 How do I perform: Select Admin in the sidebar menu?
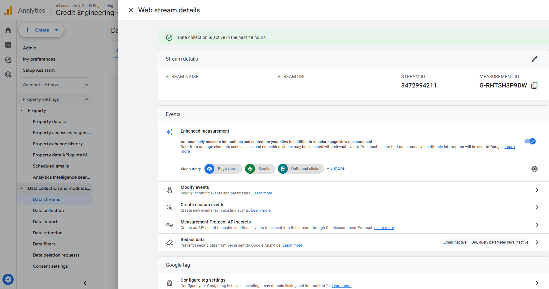coord(29,48)
